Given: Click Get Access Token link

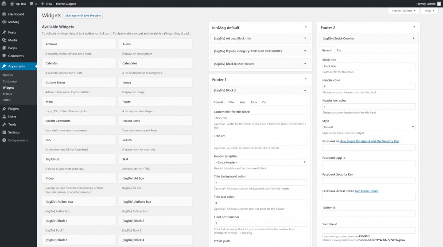Looking at the screenshot, I should pyautogui.click(x=366, y=191).
